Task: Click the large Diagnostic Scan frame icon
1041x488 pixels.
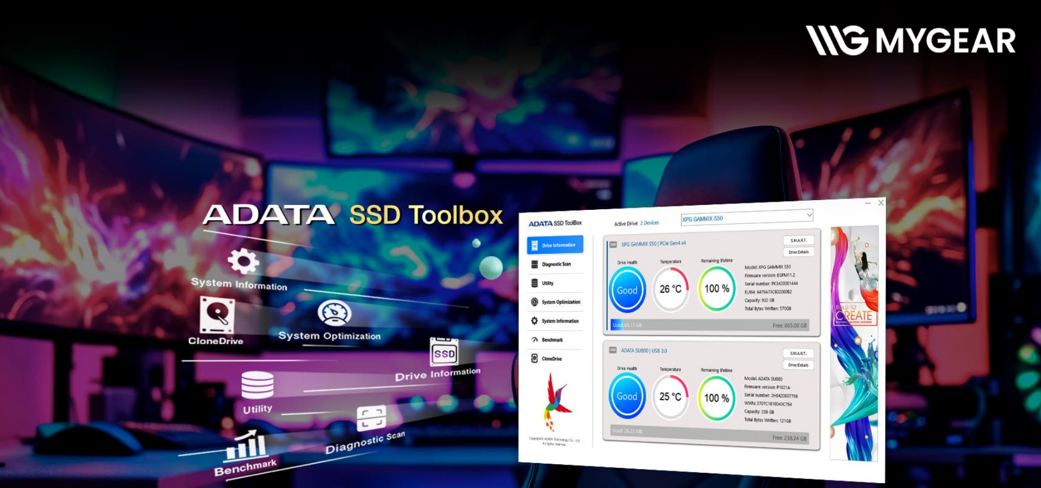Action: click(x=371, y=419)
